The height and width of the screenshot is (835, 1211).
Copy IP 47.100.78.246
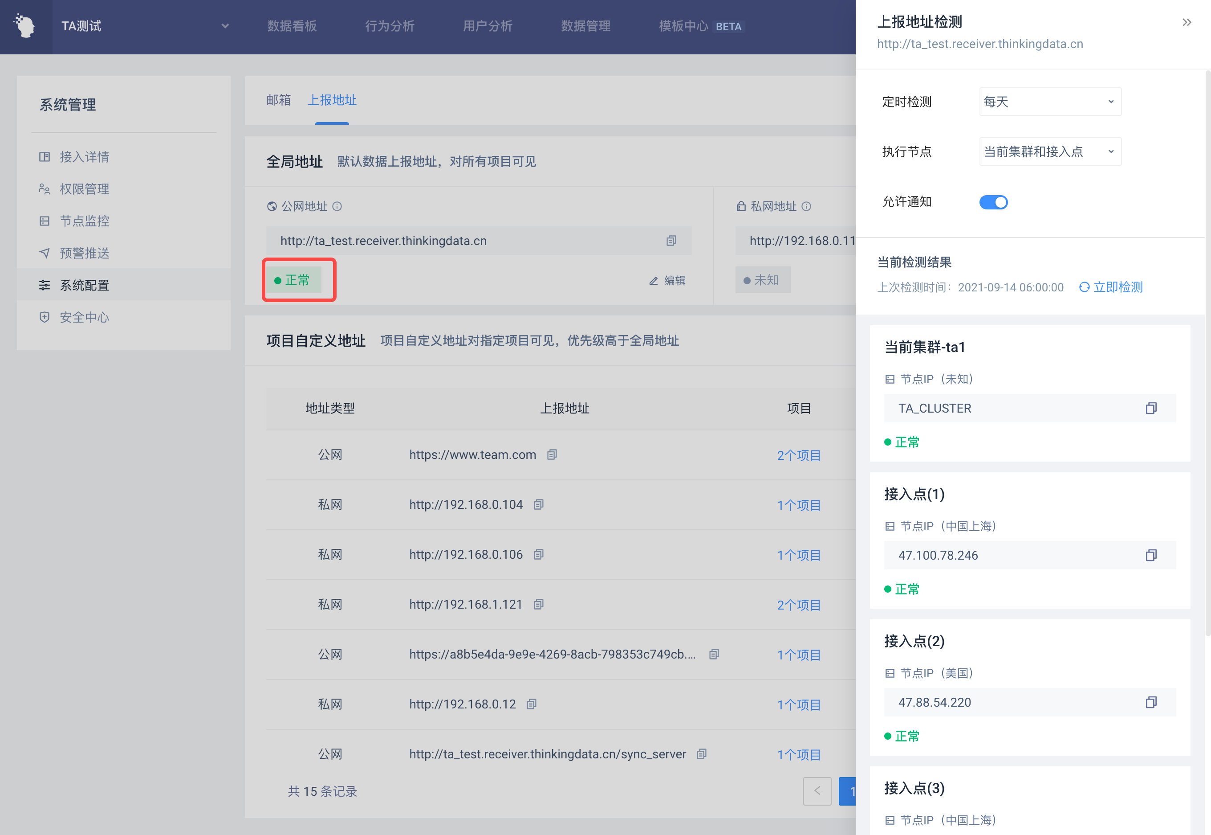pos(1151,555)
